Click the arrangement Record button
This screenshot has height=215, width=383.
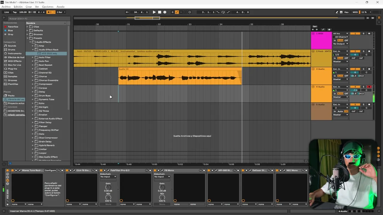(x=165, y=12)
